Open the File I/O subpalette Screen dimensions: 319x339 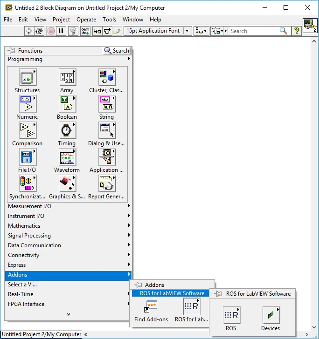point(28,157)
